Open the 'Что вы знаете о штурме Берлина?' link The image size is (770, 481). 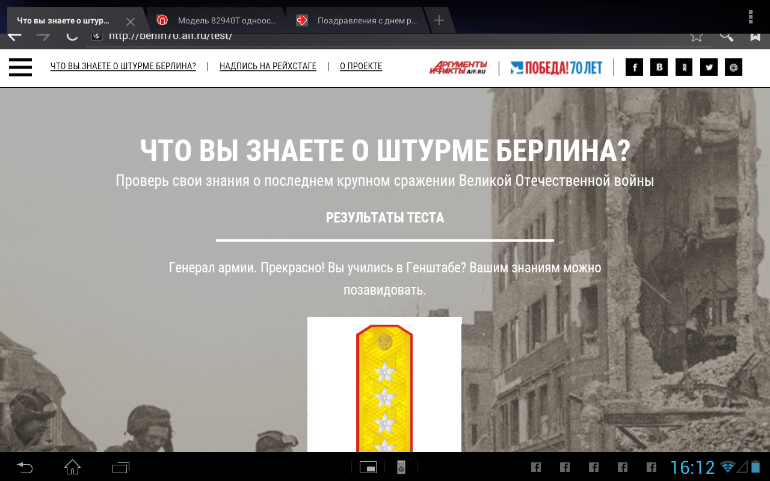[123, 66]
